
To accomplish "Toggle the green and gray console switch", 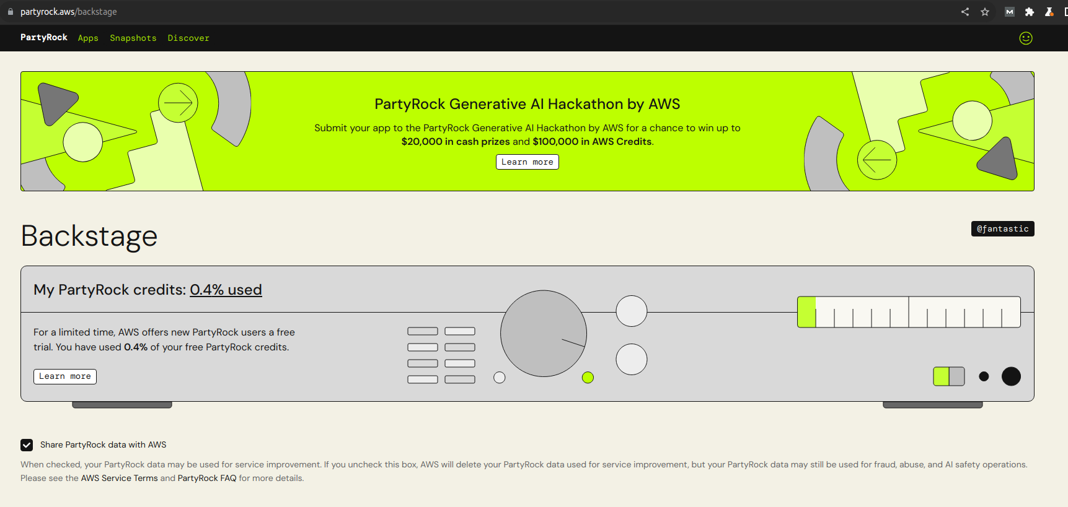I will (x=949, y=376).
